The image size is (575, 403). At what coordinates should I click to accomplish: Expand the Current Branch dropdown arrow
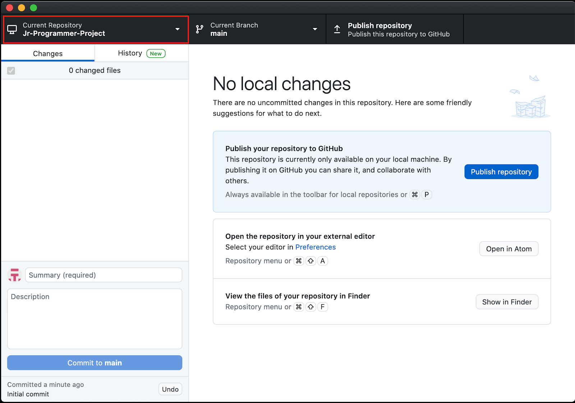315,29
